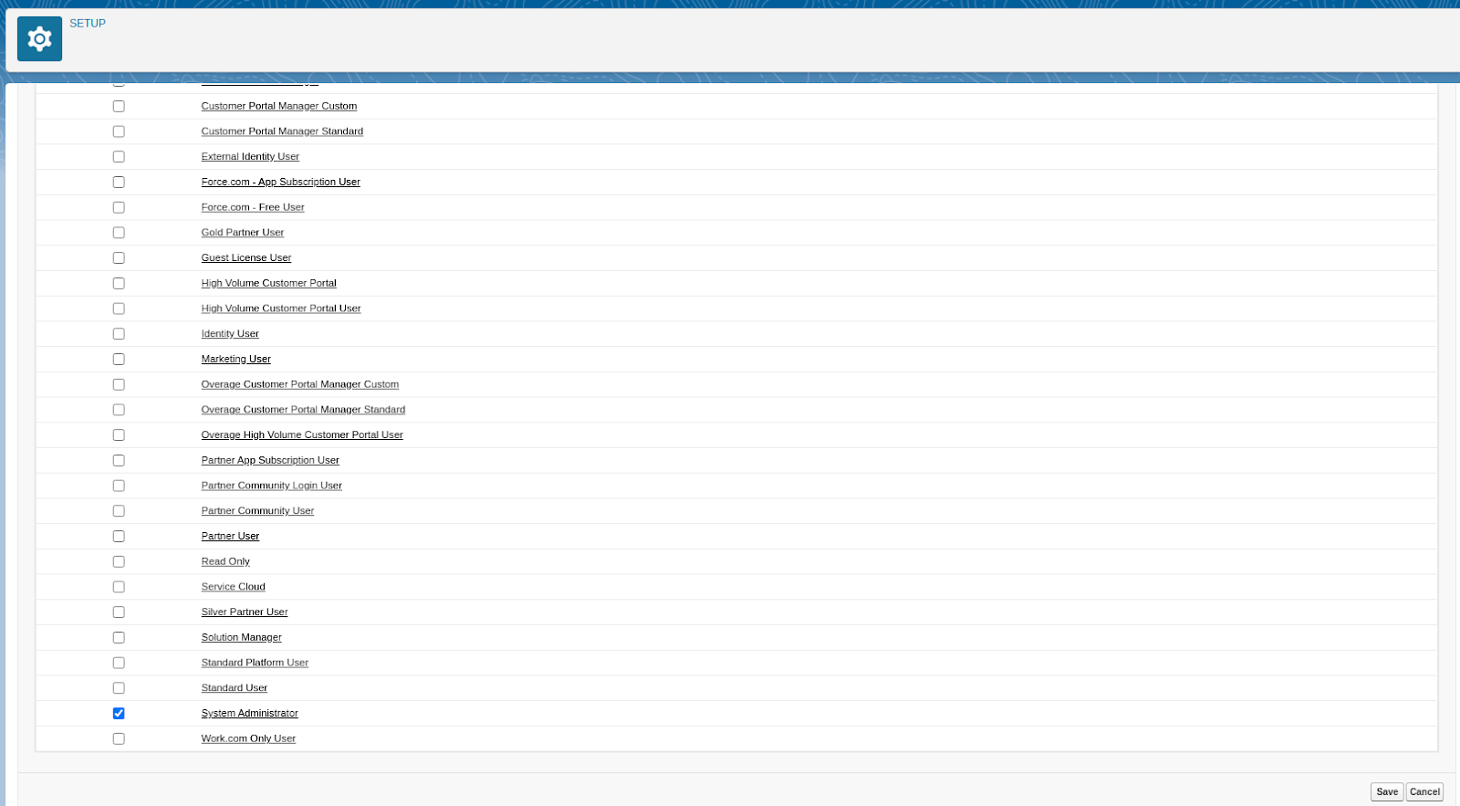Viewport: 1460px width, 806px height.
Task: Tick the Standard User checkbox
Action: click(x=119, y=688)
